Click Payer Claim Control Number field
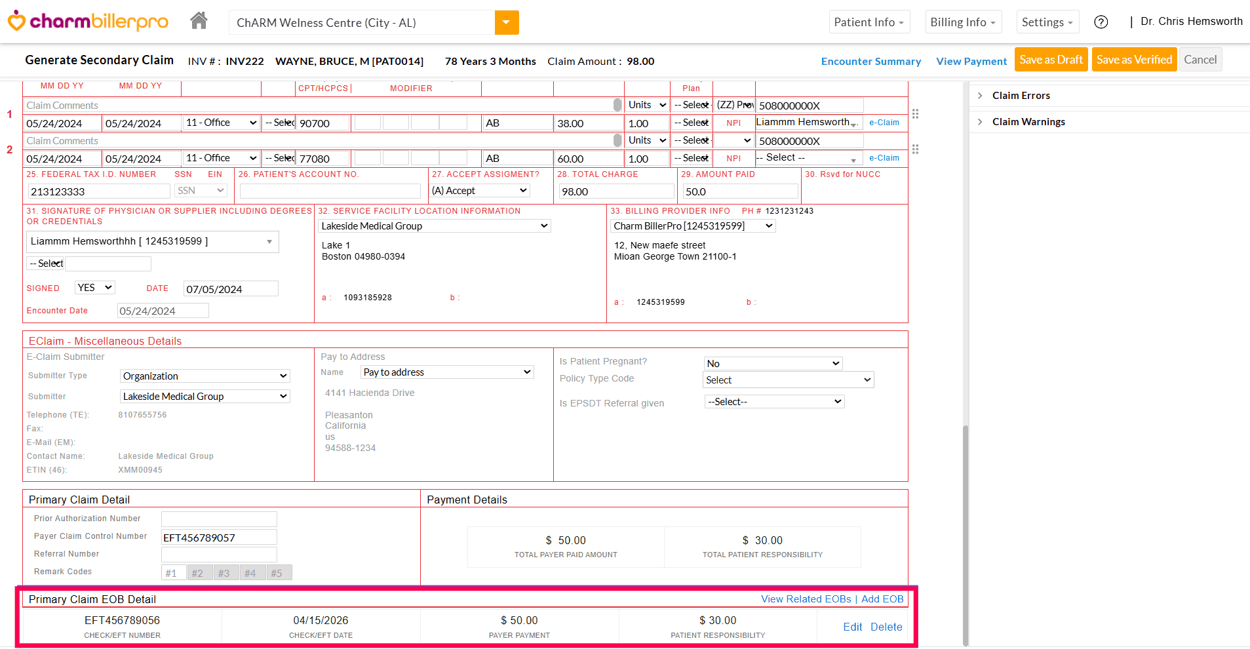This screenshot has width=1250, height=649. point(219,538)
